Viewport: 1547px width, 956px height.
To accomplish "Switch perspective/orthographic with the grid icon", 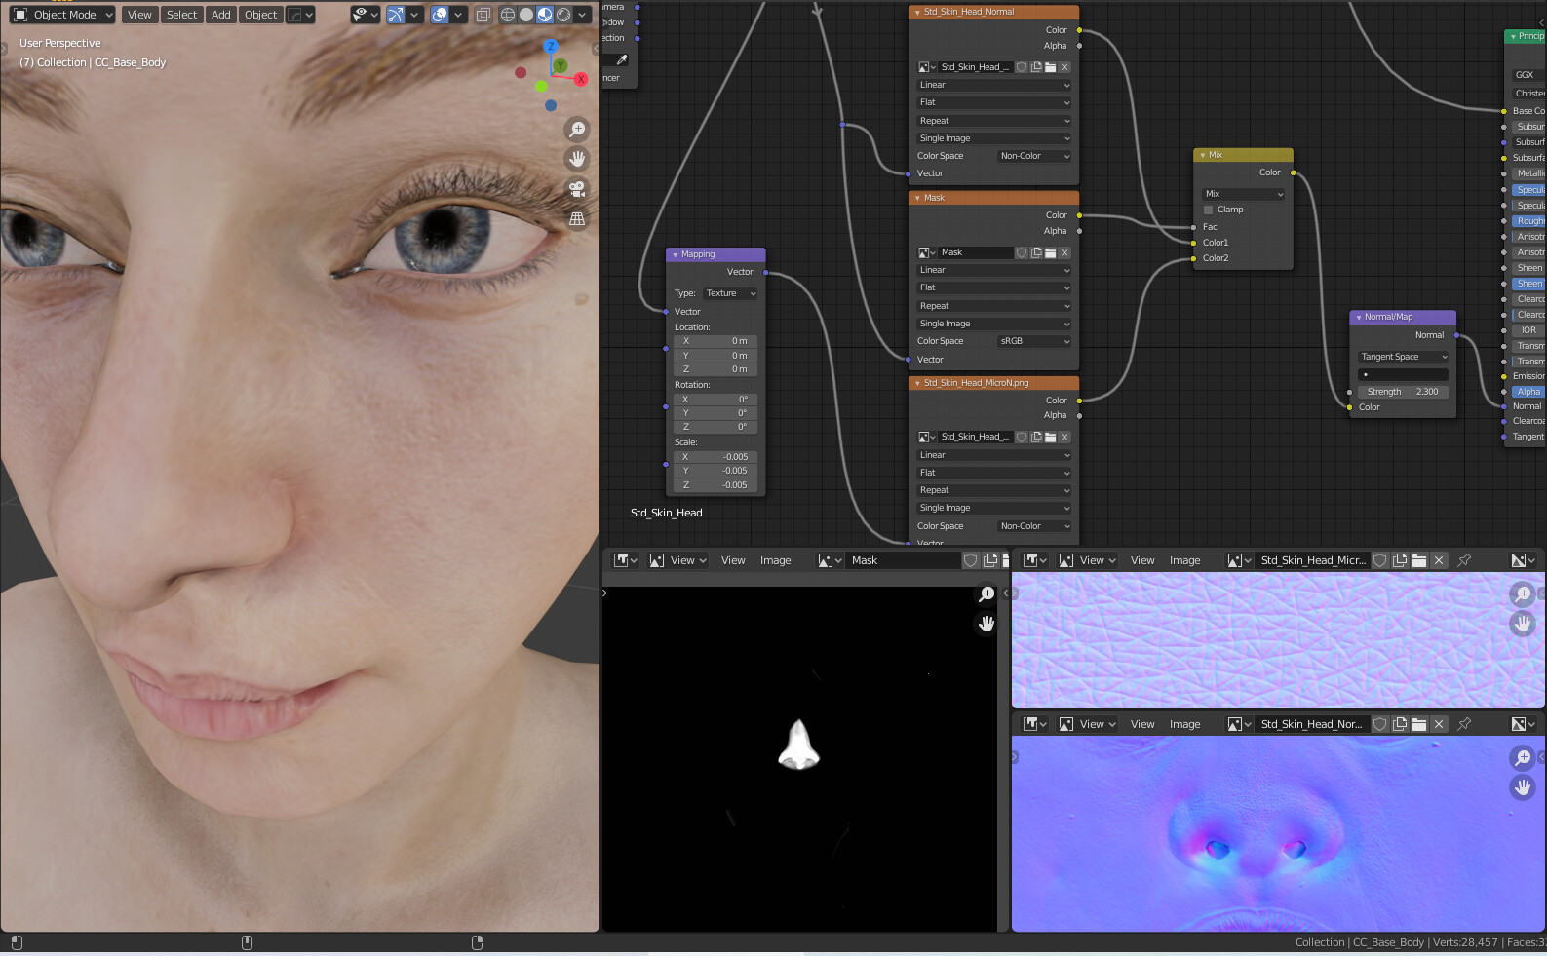I will click(x=577, y=219).
